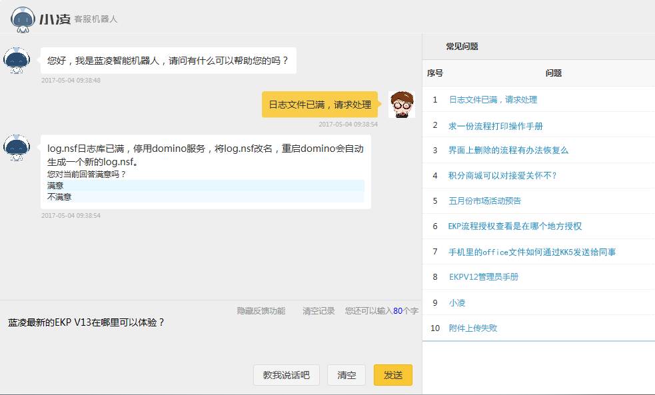Send the message with 发送 button
This screenshot has width=655, height=395.
pyautogui.click(x=393, y=375)
